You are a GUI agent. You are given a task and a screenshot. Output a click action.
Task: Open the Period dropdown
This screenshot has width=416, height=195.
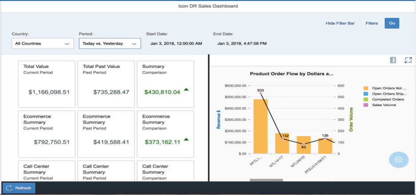(110, 44)
